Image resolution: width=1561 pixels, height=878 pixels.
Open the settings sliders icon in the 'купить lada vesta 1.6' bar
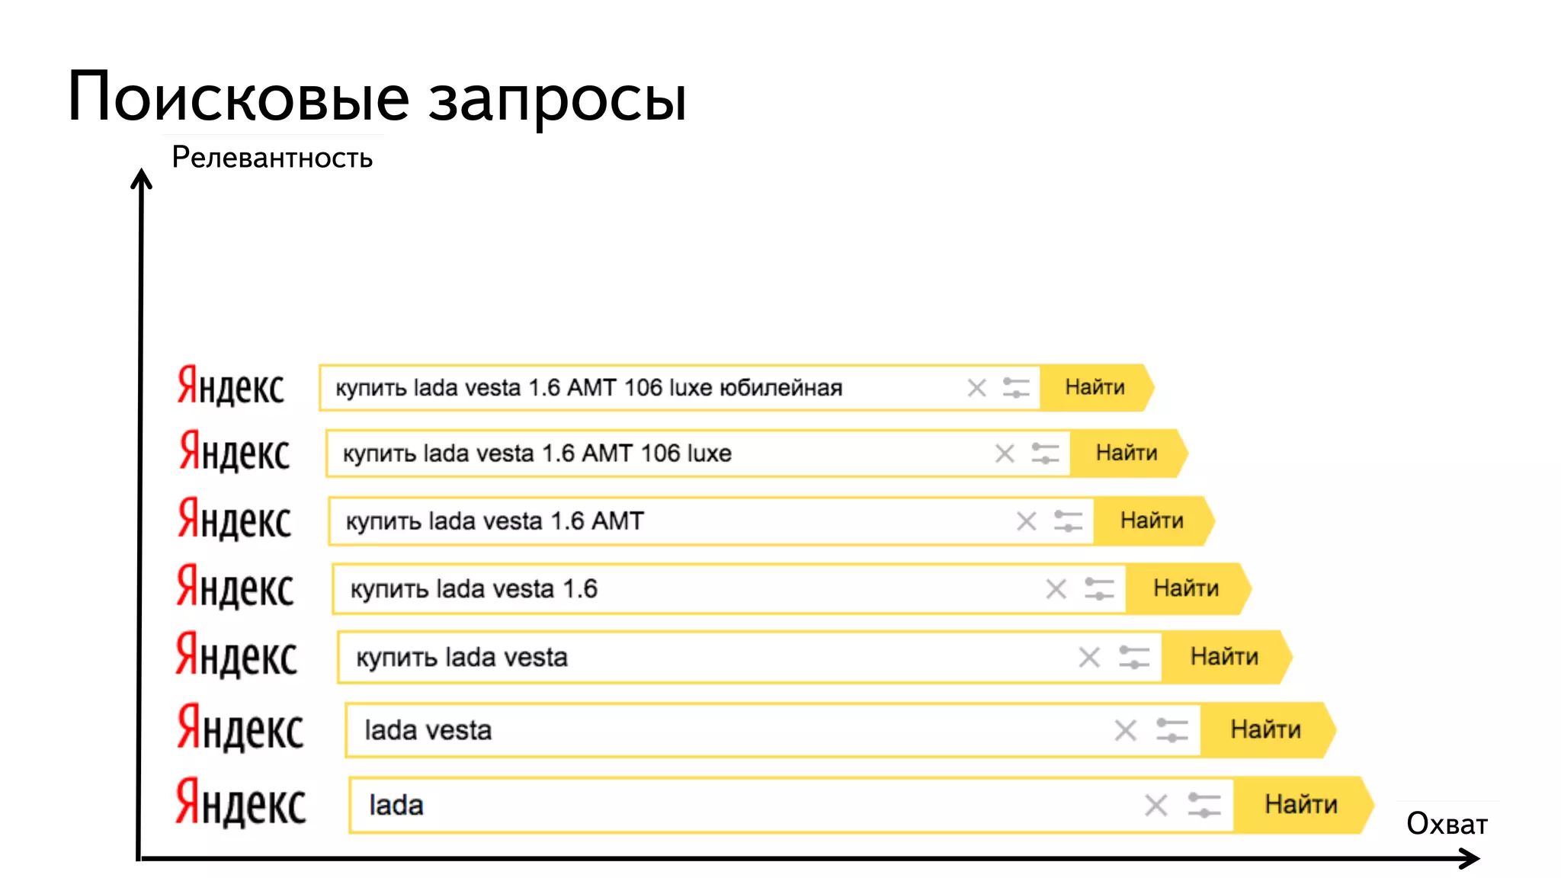1099,589
